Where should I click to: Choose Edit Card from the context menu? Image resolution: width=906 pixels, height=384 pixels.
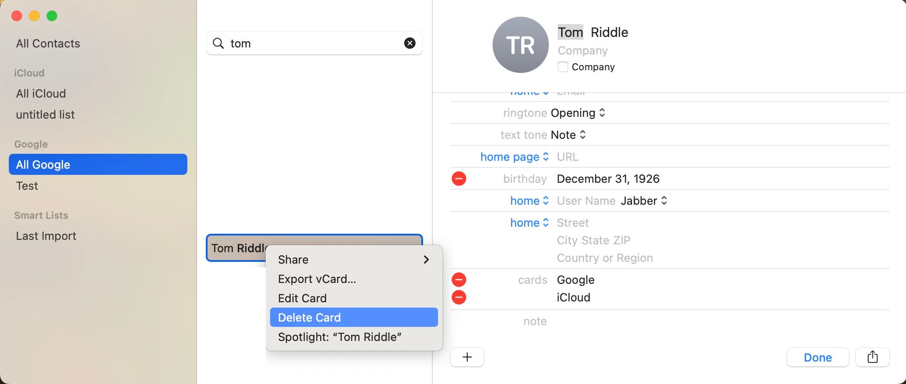pos(302,298)
